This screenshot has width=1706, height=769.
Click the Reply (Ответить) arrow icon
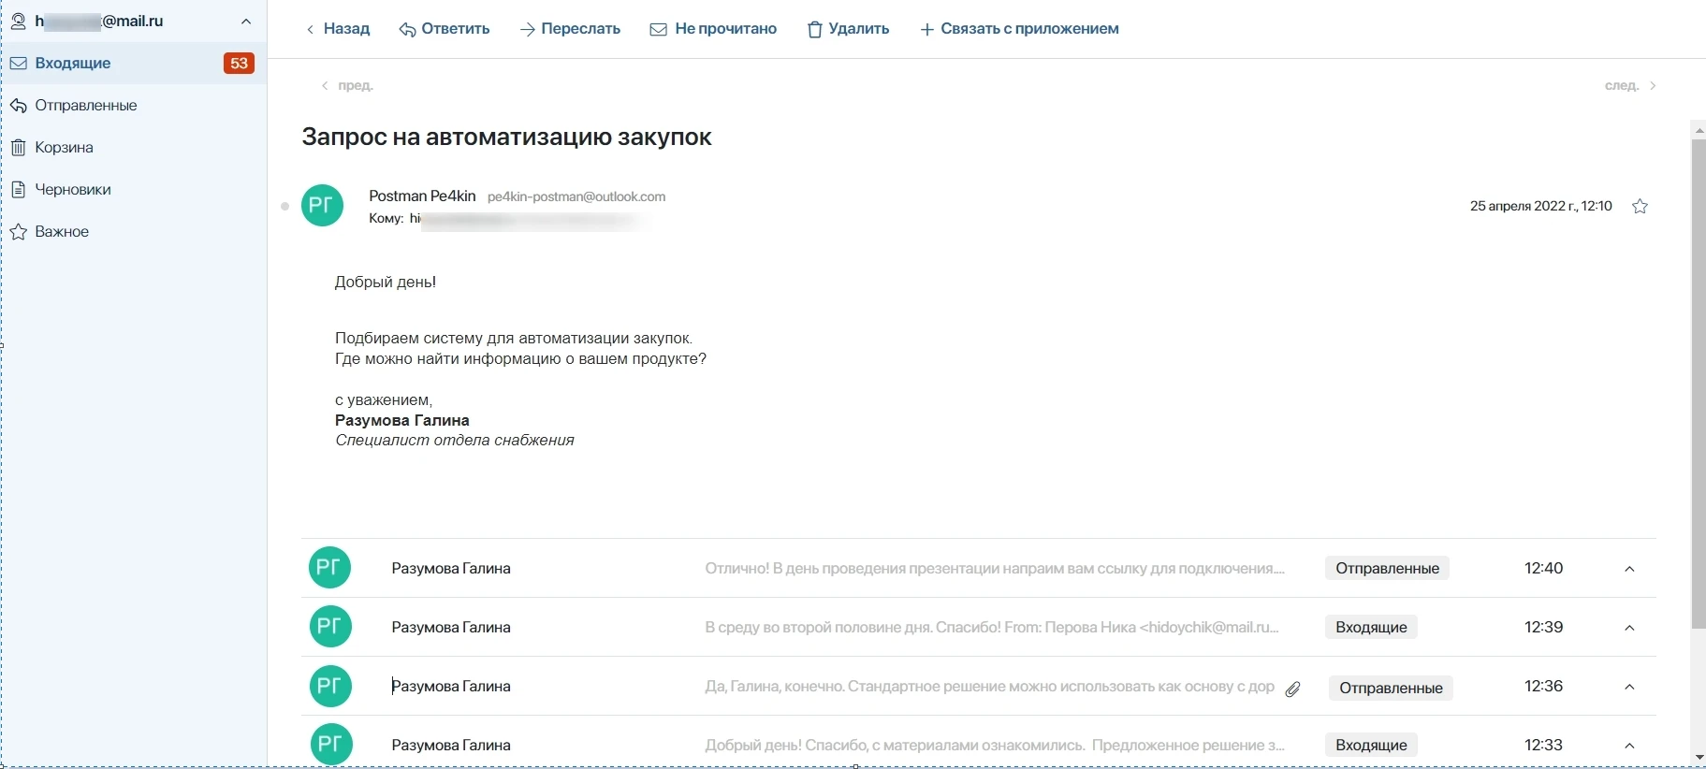[408, 30]
